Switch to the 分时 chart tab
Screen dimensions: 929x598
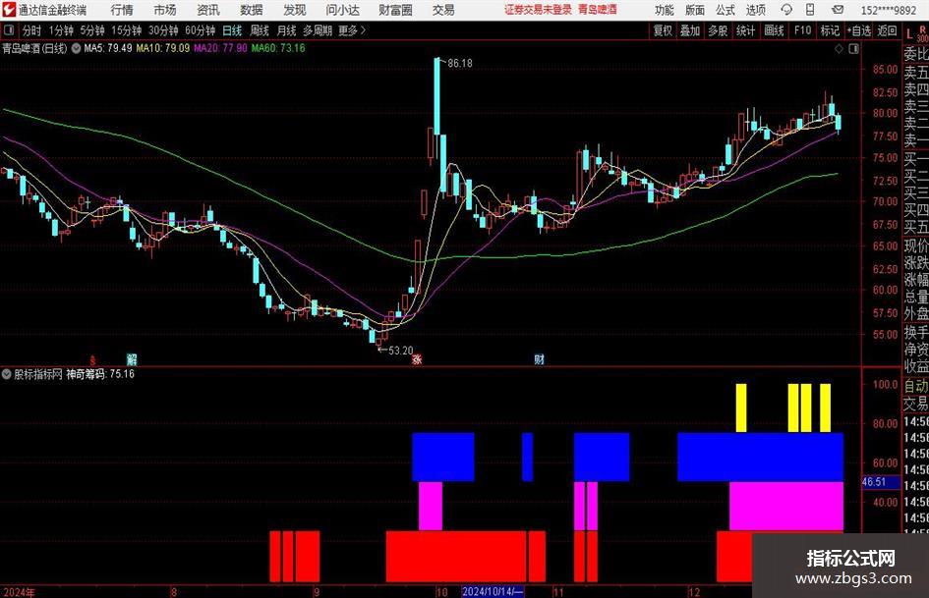(x=32, y=30)
